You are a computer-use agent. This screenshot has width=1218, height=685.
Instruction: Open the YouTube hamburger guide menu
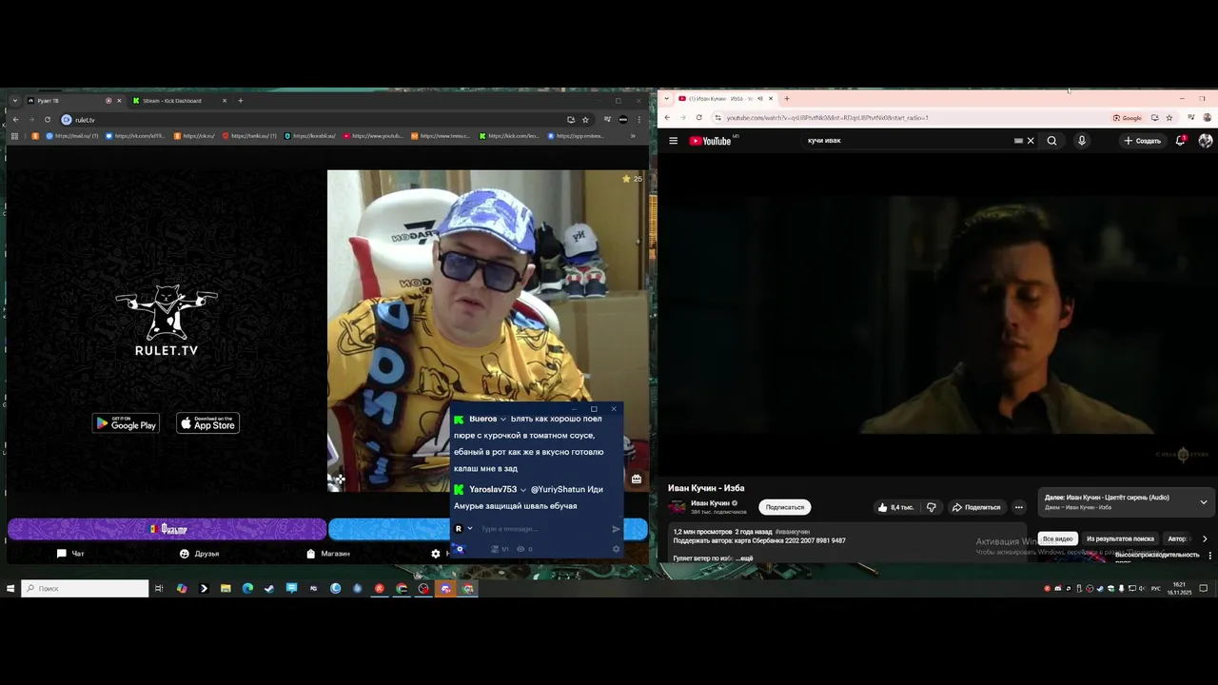pyautogui.click(x=673, y=141)
